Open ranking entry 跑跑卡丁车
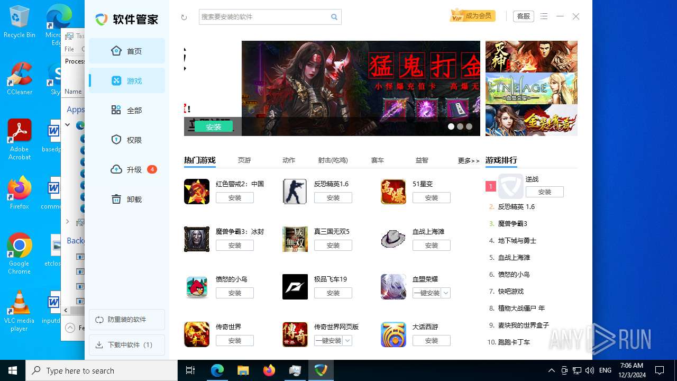This screenshot has width=677, height=381. coord(514,342)
